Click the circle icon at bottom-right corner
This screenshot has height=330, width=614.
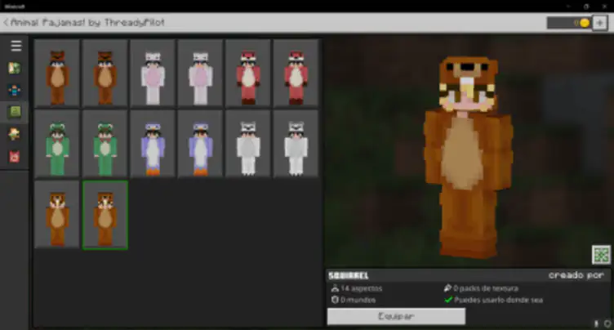[607, 323]
